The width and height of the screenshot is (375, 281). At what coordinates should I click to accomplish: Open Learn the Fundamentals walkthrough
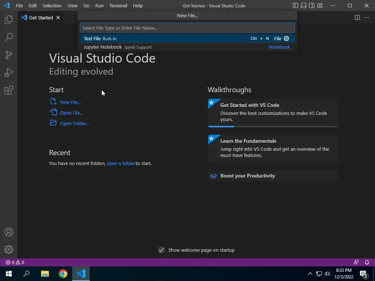pyautogui.click(x=273, y=149)
